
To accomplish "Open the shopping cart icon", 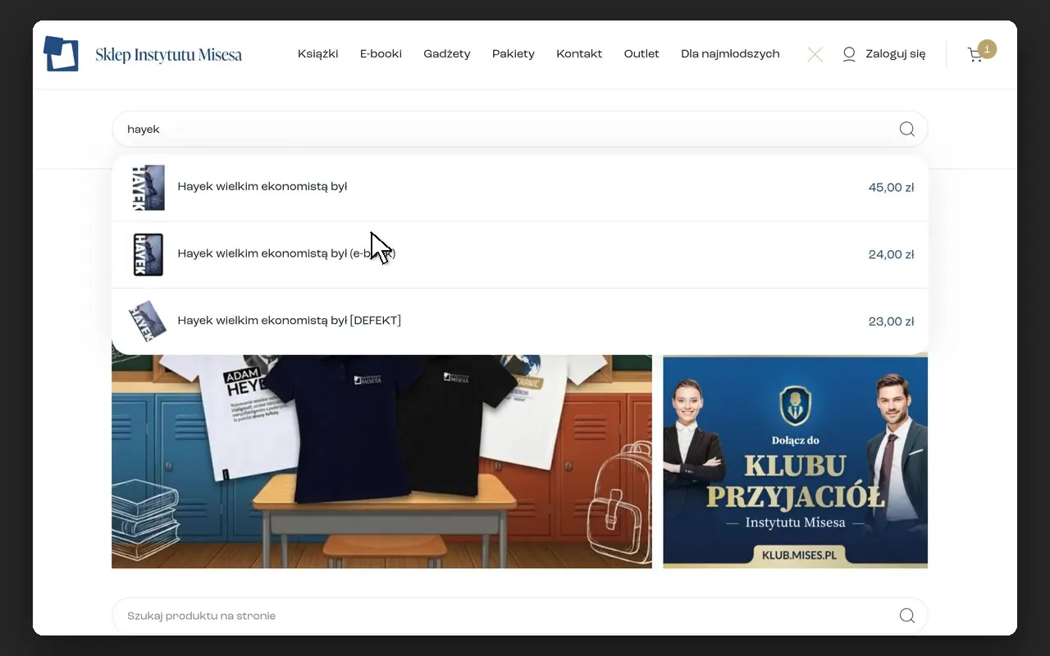I will click(975, 55).
